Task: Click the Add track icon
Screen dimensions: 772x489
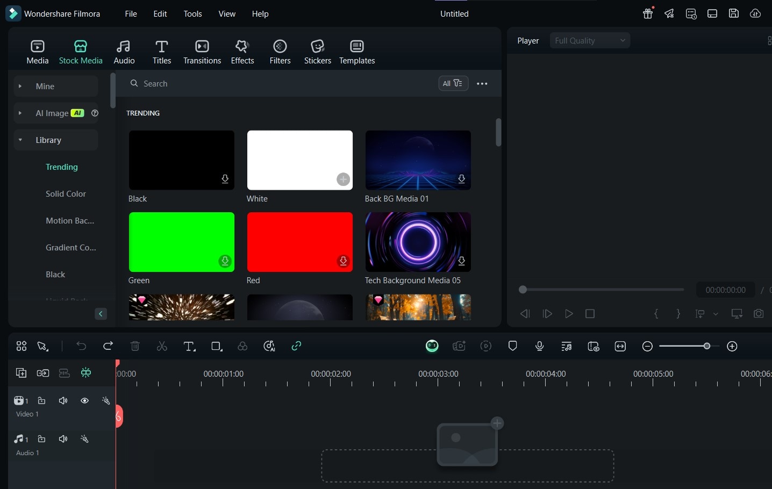Action: tap(21, 373)
